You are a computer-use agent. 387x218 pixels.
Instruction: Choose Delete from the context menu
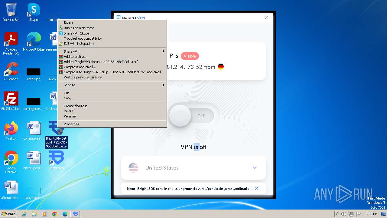[112, 111]
